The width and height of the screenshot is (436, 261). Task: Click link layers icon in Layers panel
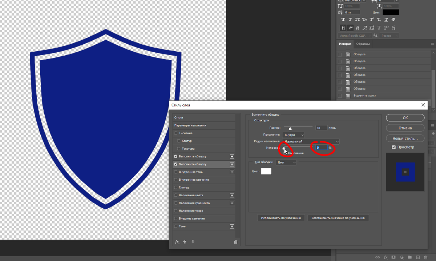(x=378, y=257)
